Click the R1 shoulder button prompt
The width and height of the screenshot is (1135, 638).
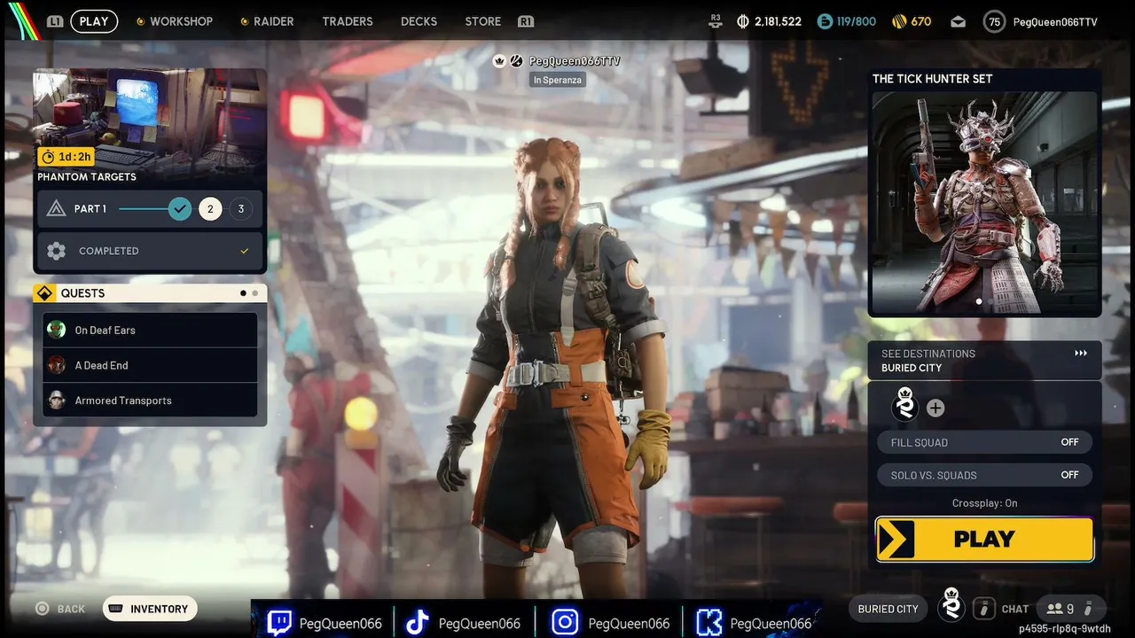click(526, 21)
